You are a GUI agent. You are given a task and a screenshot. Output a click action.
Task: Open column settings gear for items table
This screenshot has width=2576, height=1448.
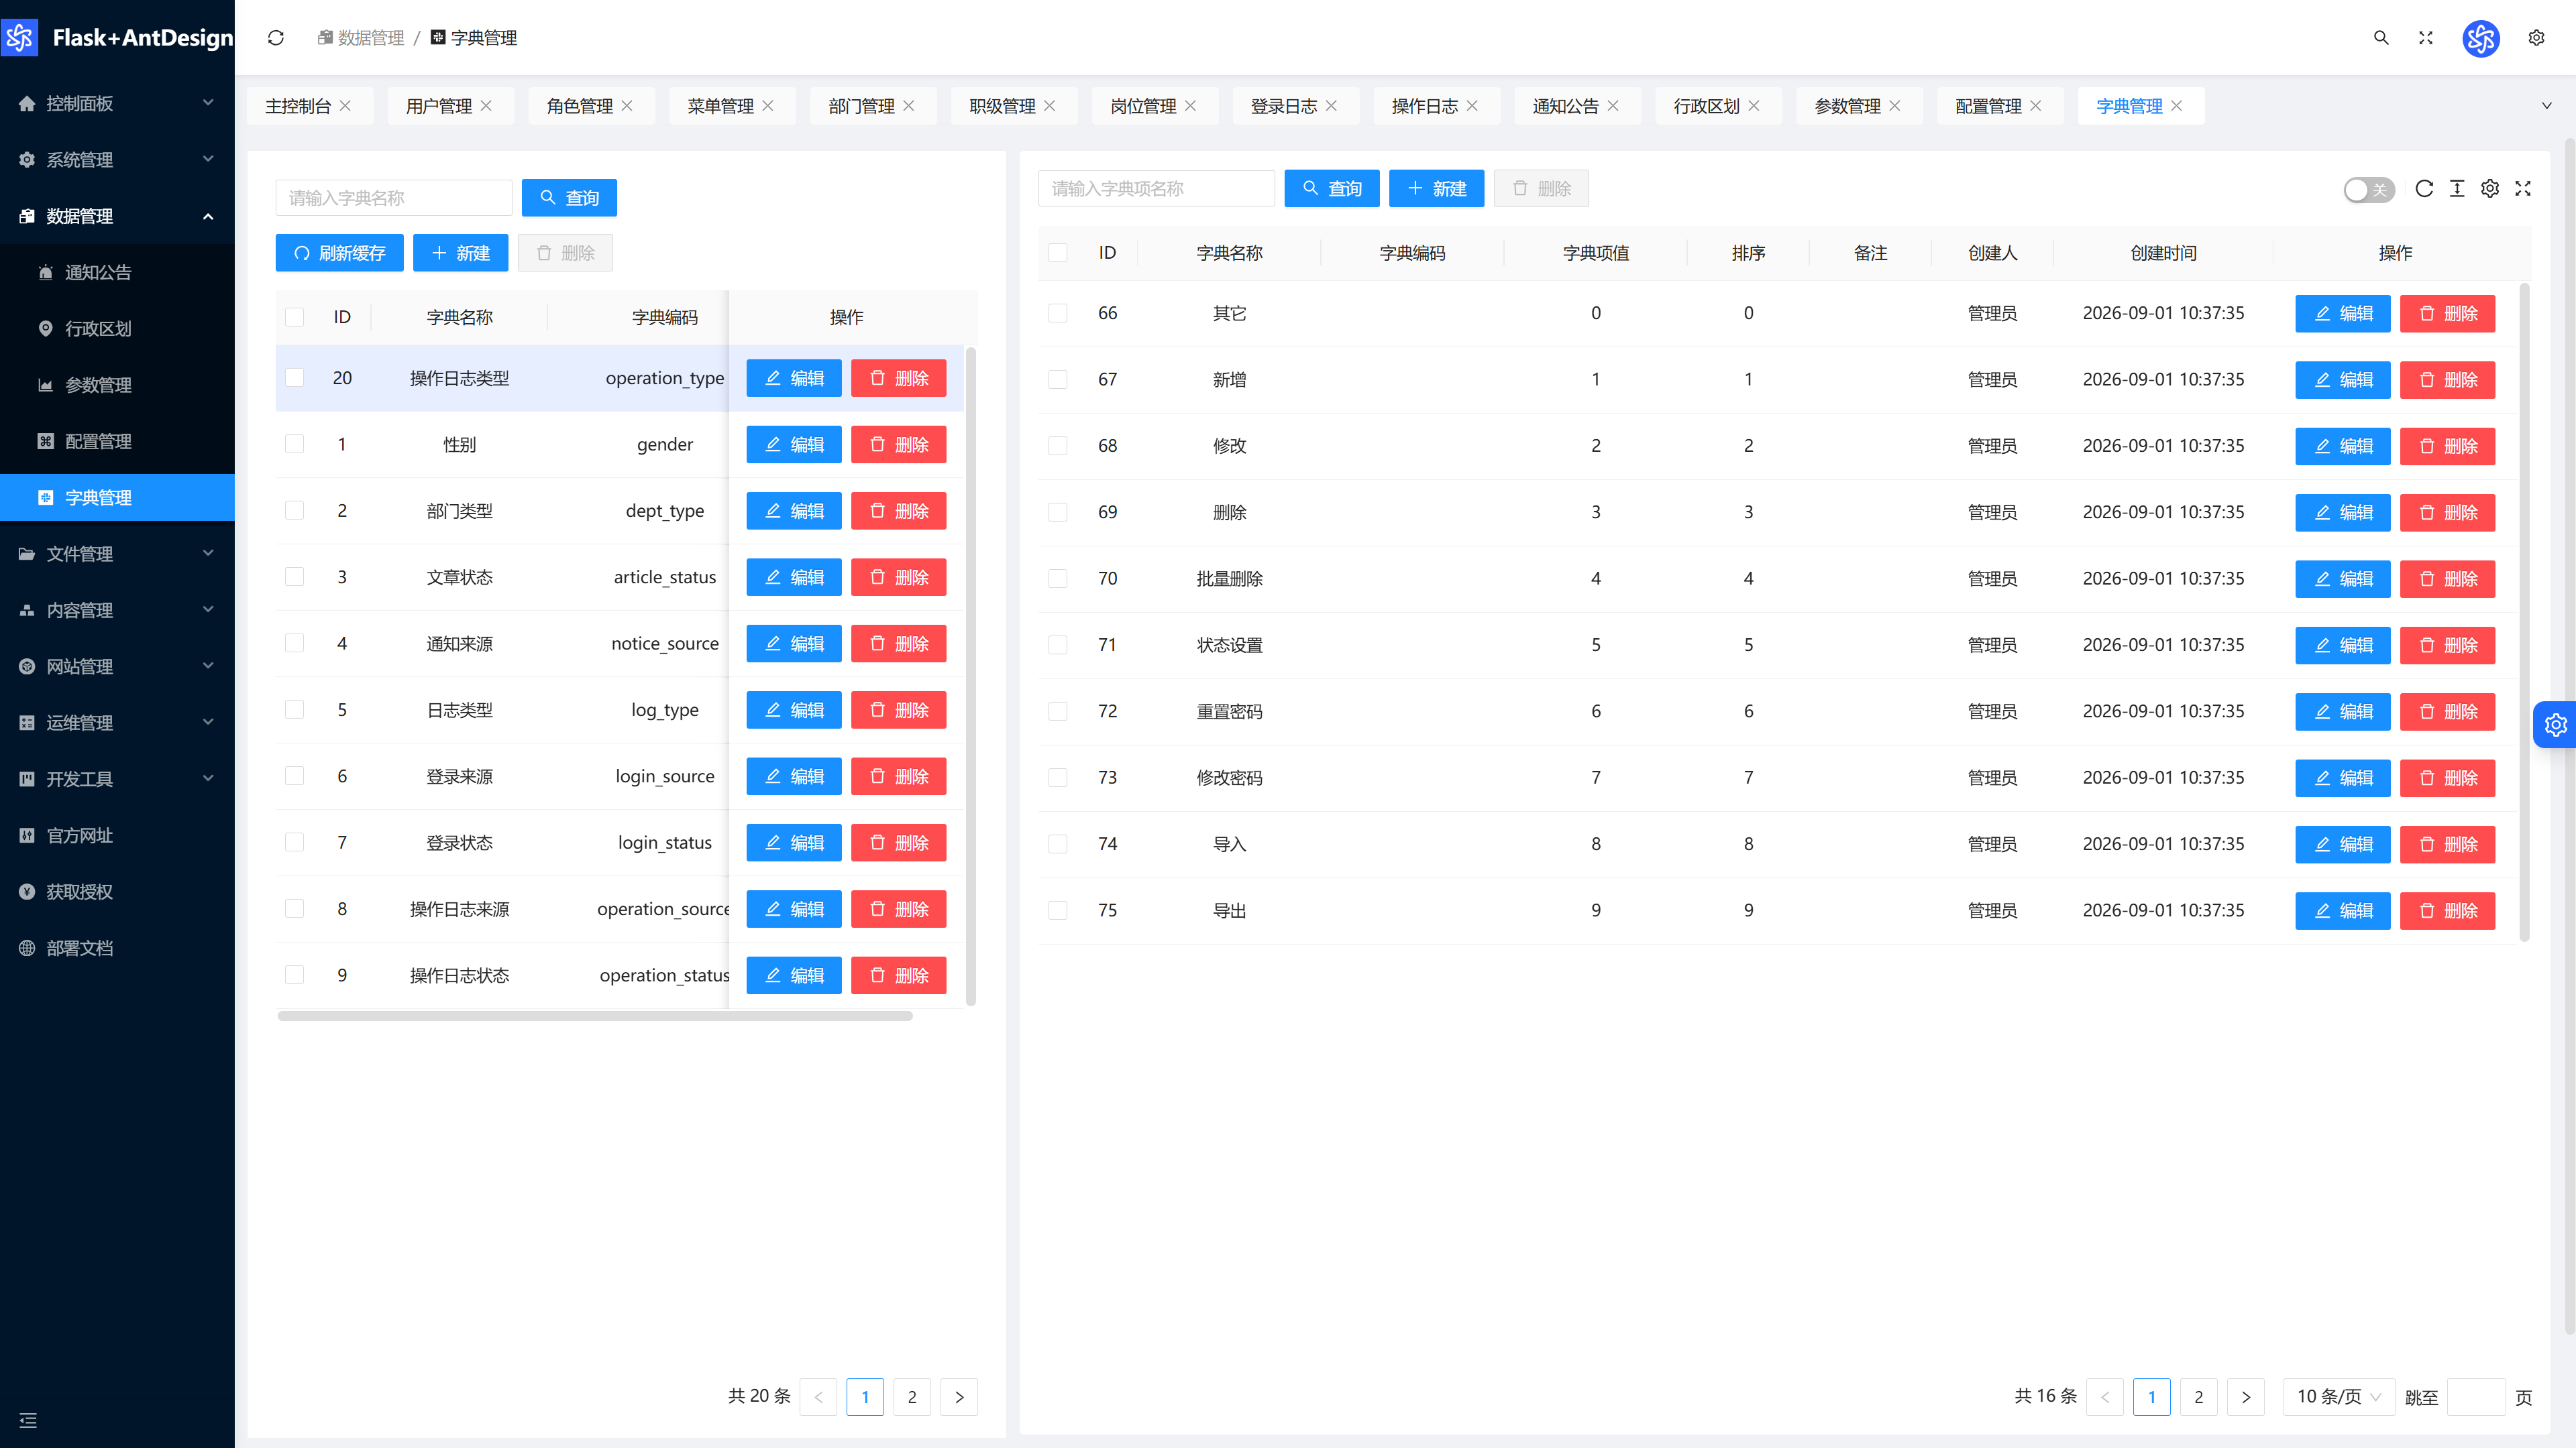(x=2490, y=189)
